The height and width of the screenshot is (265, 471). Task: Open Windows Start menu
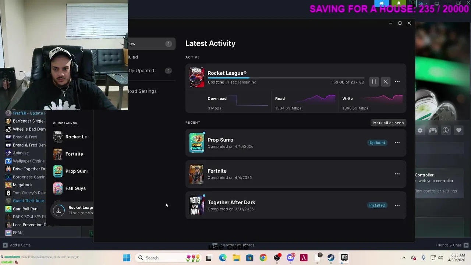tap(127, 258)
